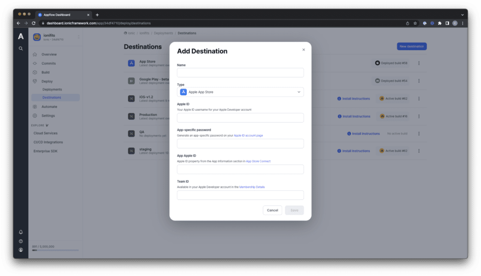Open the Membership Details link
This screenshot has width=481, height=276.
[x=252, y=187]
